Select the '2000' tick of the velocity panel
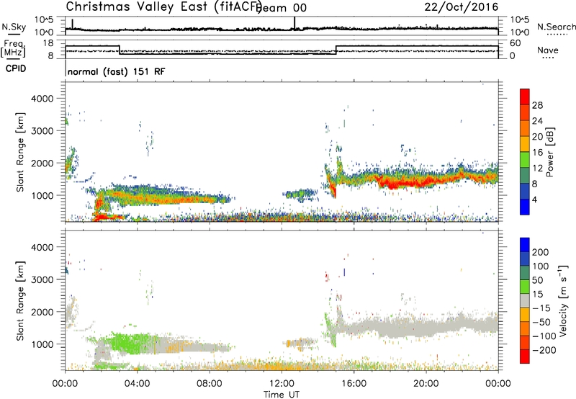The width and height of the screenshot is (576, 399). [42, 312]
